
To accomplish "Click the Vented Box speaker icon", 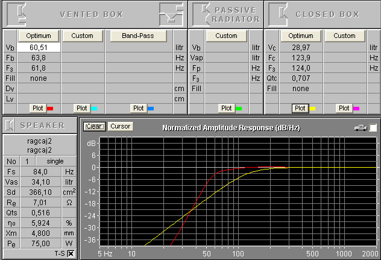I will coord(16,14).
